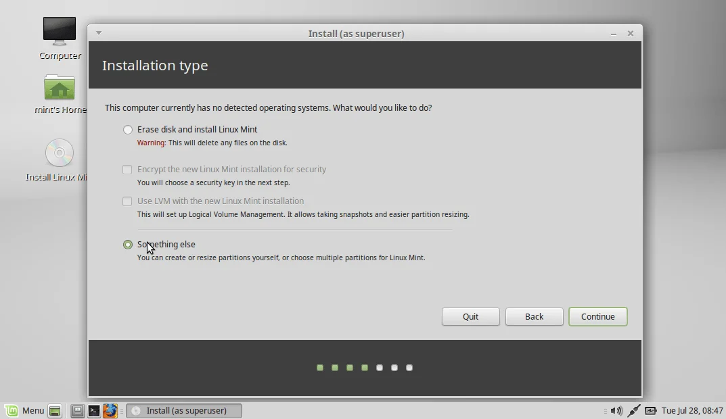Enable encryption for the new Linux Mint installation

[x=127, y=169]
